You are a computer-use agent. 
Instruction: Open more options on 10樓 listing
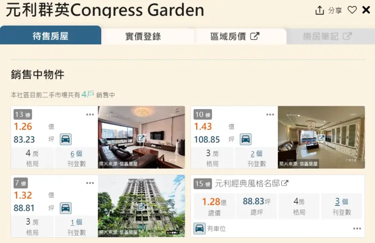tap(270, 115)
